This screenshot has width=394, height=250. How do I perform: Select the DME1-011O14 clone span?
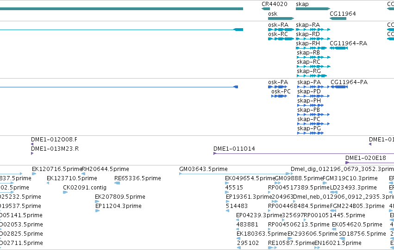[x=304, y=153]
